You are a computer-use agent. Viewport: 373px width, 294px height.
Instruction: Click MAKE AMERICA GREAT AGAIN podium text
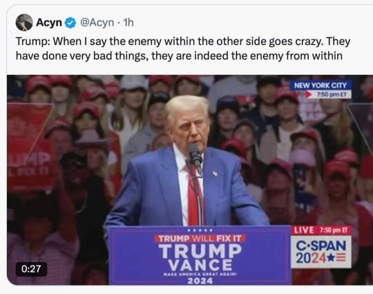pyautogui.click(x=200, y=275)
